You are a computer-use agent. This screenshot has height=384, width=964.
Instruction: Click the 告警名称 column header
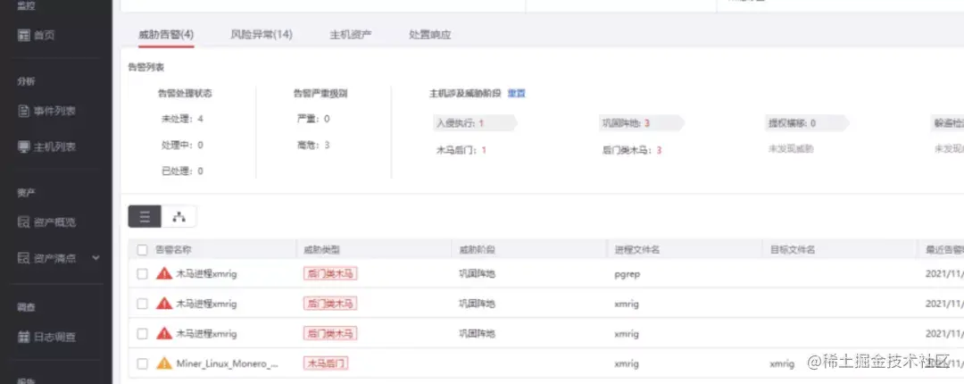[173, 250]
